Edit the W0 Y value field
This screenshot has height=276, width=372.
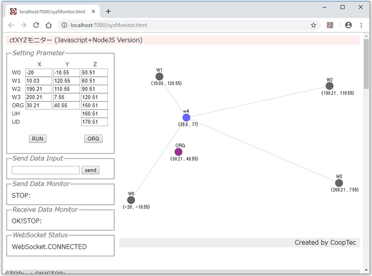67,73
